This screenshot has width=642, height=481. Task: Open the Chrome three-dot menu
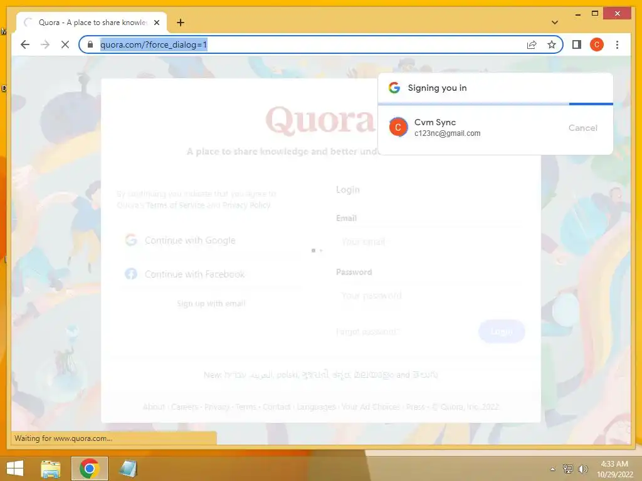click(617, 44)
